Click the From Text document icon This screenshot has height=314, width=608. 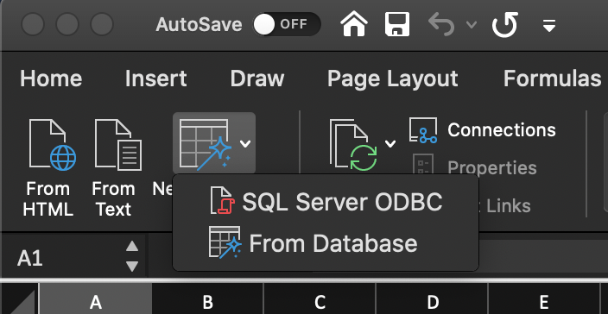(117, 145)
